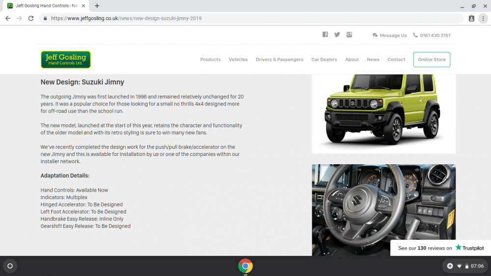Click the Trustpilot star logo
This screenshot has width=491, height=276.
[x=459, y=247]
